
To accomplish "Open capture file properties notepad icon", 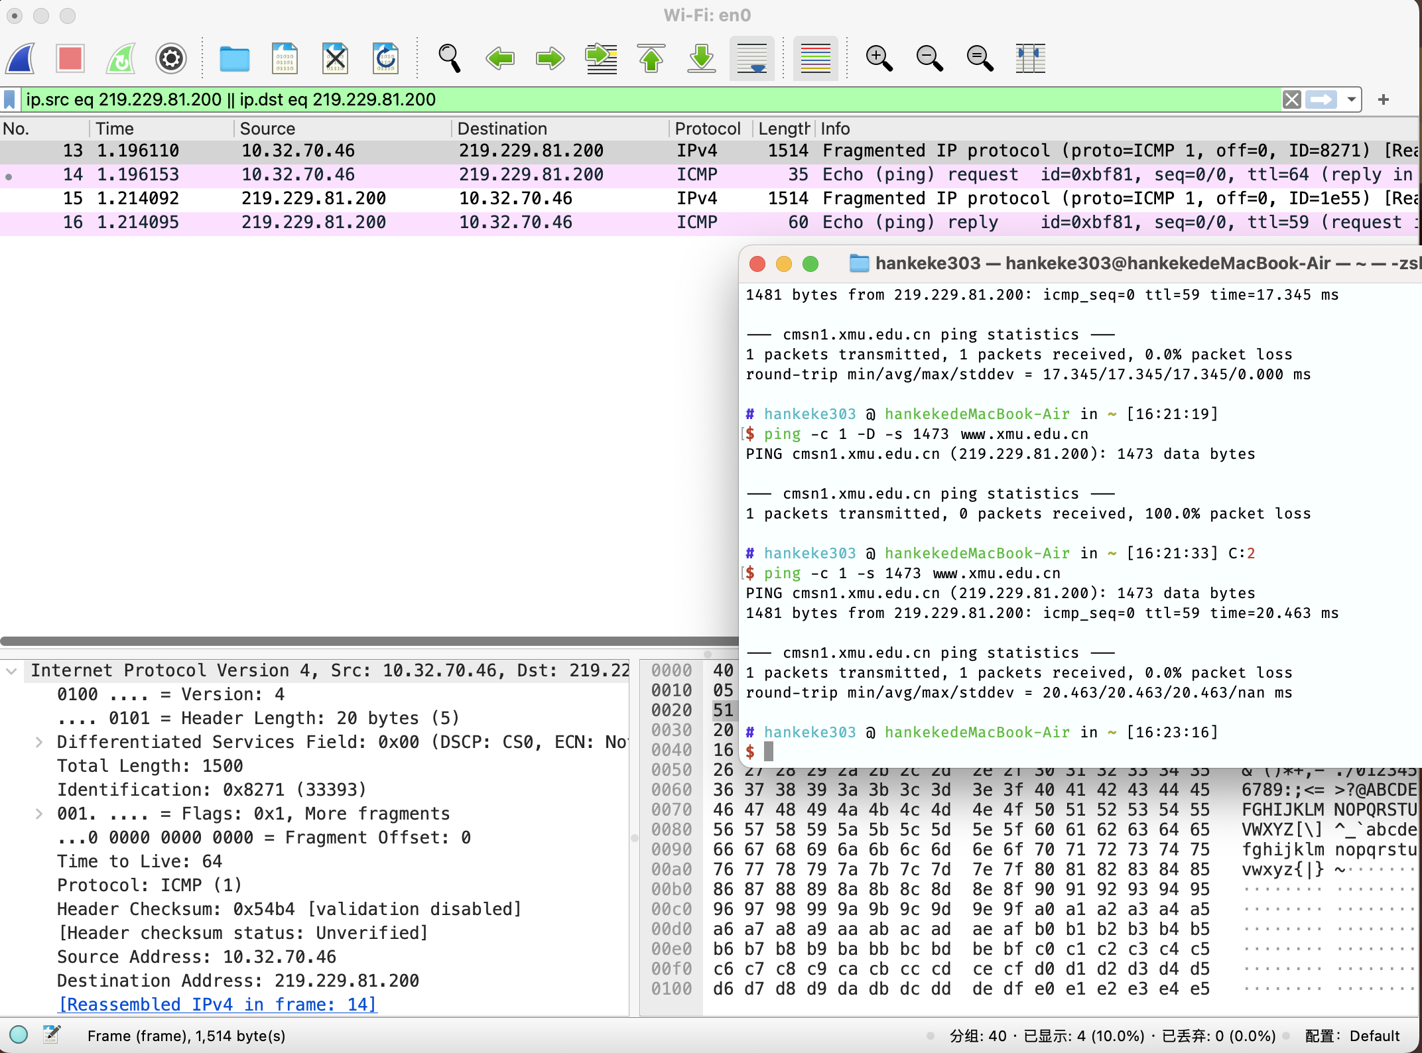I will coord(52,1035).
